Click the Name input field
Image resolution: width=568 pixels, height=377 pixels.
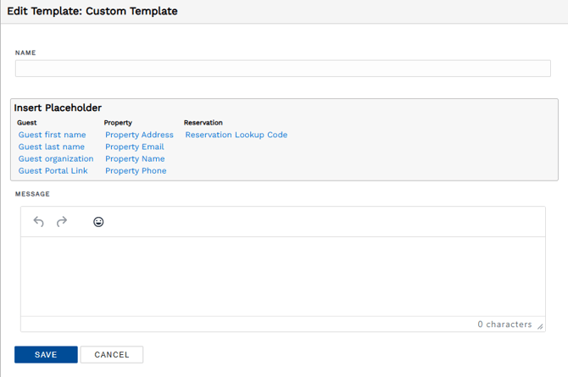[x=282, y=69]
